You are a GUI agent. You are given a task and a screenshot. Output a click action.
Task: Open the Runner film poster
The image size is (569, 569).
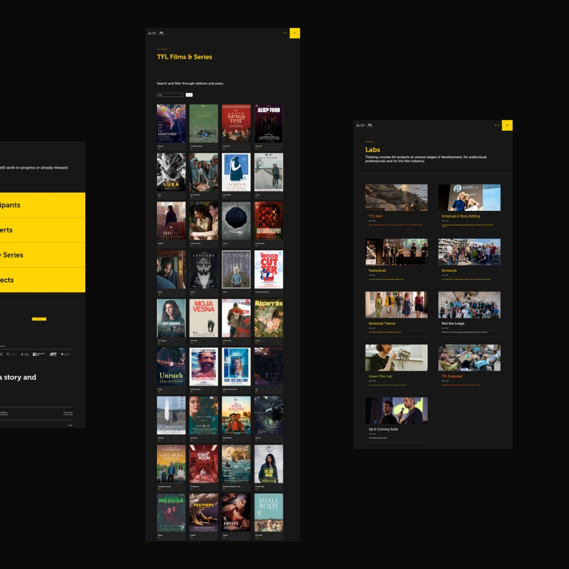[x=269, y=172]
